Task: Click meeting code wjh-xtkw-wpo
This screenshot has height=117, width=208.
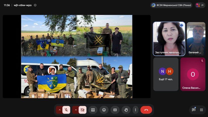Action: click(23, 5)
